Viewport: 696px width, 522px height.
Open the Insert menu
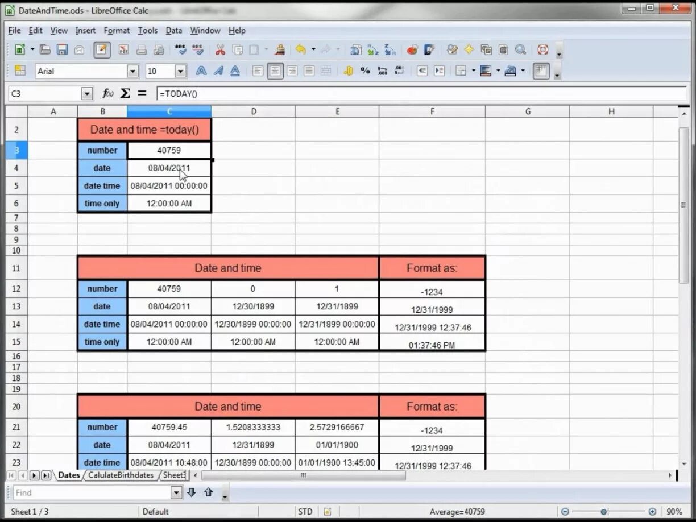(x=85, y=31)
